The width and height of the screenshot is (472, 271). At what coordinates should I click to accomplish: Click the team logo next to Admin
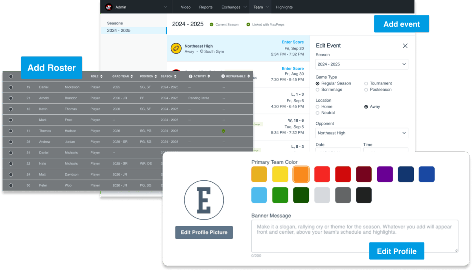109,7
